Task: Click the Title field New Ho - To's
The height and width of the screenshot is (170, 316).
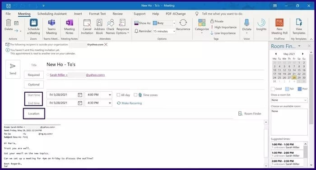Action: pyautogui.click(x=155, y=65)
